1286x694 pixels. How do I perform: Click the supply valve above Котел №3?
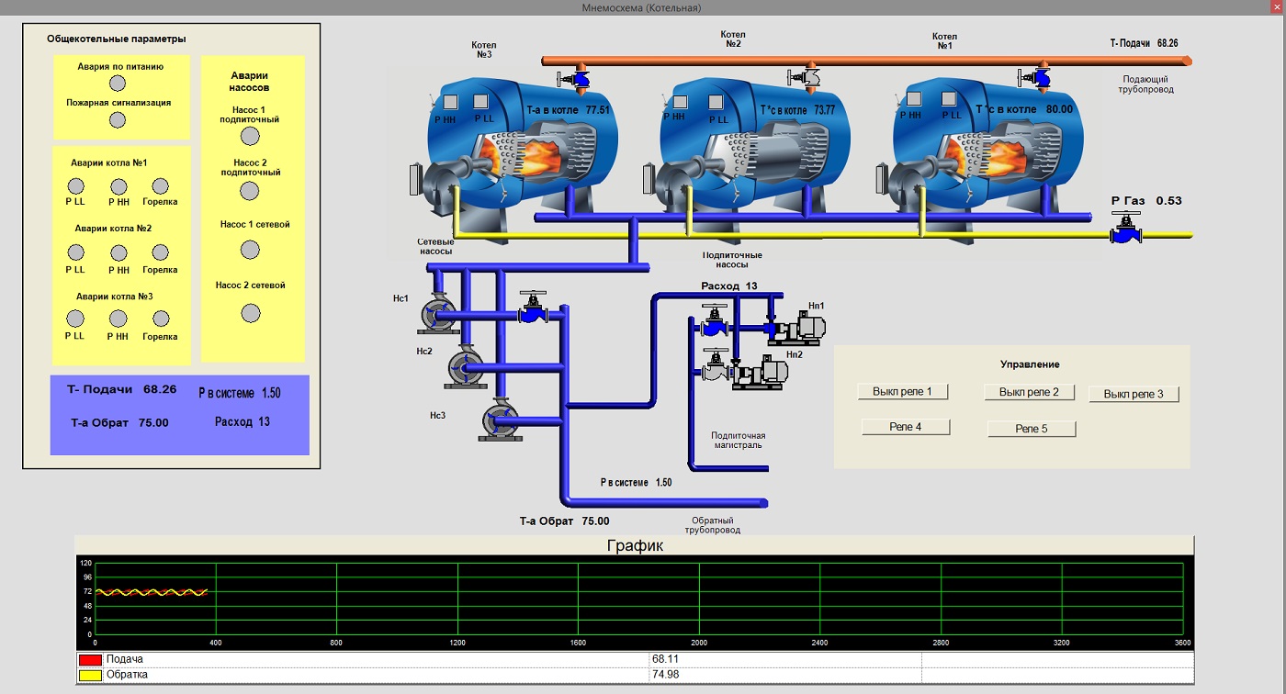coord(581,77)
